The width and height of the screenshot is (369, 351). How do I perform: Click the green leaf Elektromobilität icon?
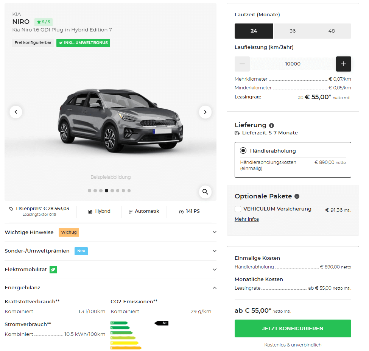click(53, 270)
